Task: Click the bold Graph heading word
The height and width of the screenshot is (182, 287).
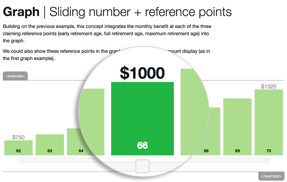Action: tap(21, 12)
